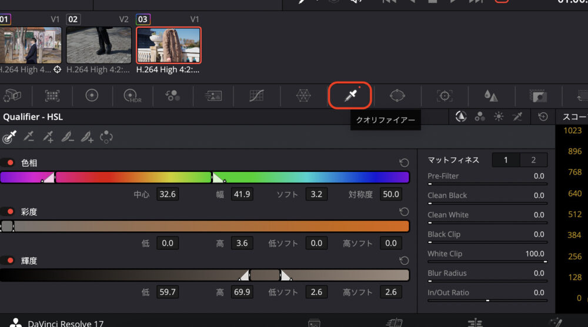The image size is (588, 327).
Task: Select the qualifier picker eyedropper tool
Action: tap(9, 137)
